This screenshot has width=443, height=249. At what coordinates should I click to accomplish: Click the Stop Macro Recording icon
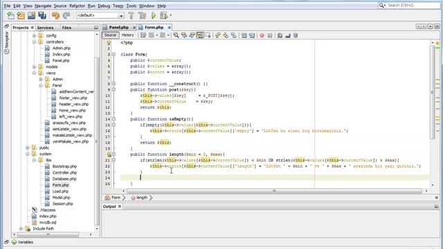[270, 35]
